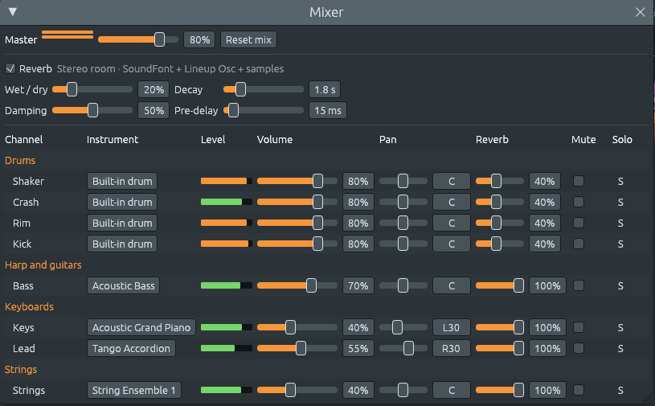Open the Kick instrument selector

click(122, 244)
